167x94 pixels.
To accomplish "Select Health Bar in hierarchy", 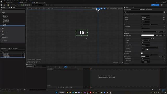I will pos(6,54).
